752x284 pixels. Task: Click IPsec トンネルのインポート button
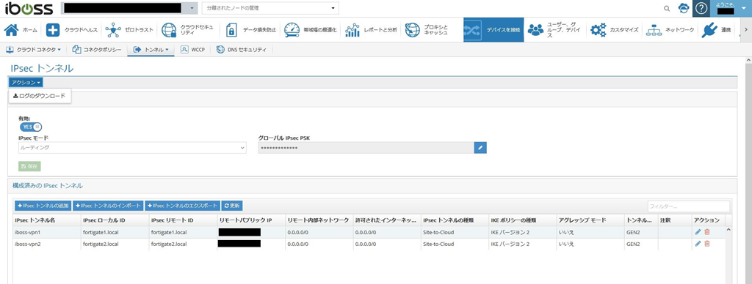(109, 206)
